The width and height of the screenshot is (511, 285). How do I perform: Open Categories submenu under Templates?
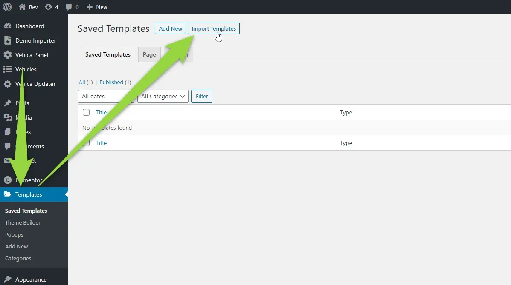tap(18, 258)
